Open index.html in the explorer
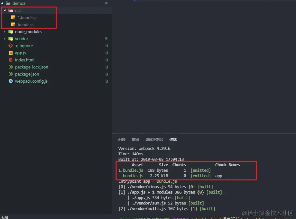 click(25, 60)
